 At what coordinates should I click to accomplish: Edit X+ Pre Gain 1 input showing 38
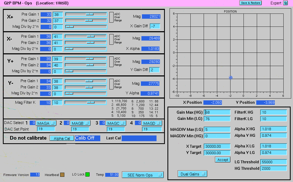(58, 14)
